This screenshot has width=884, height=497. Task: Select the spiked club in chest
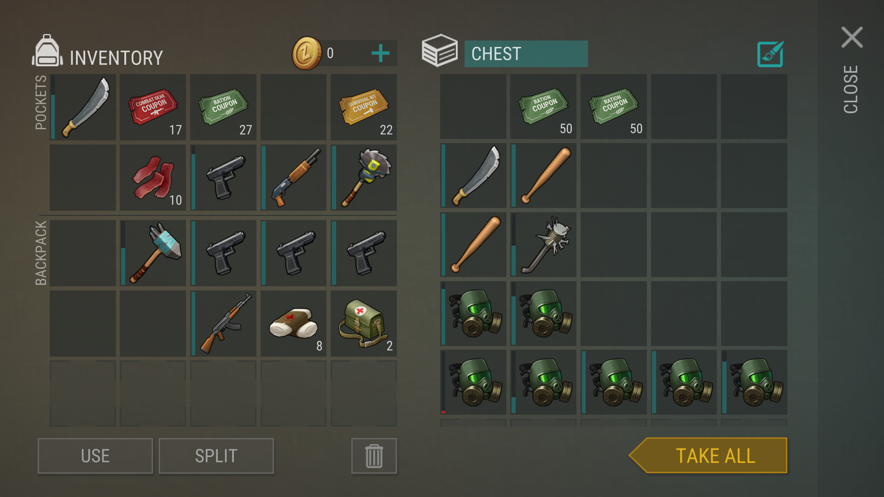coord(543,244)
